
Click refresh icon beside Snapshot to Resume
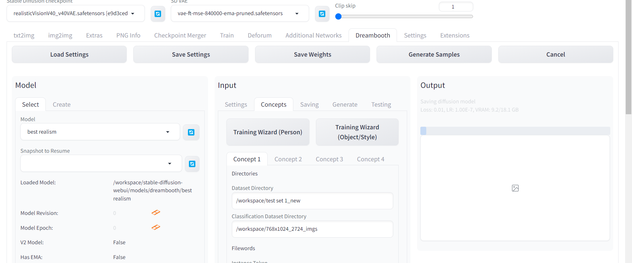tap(192, 164)
